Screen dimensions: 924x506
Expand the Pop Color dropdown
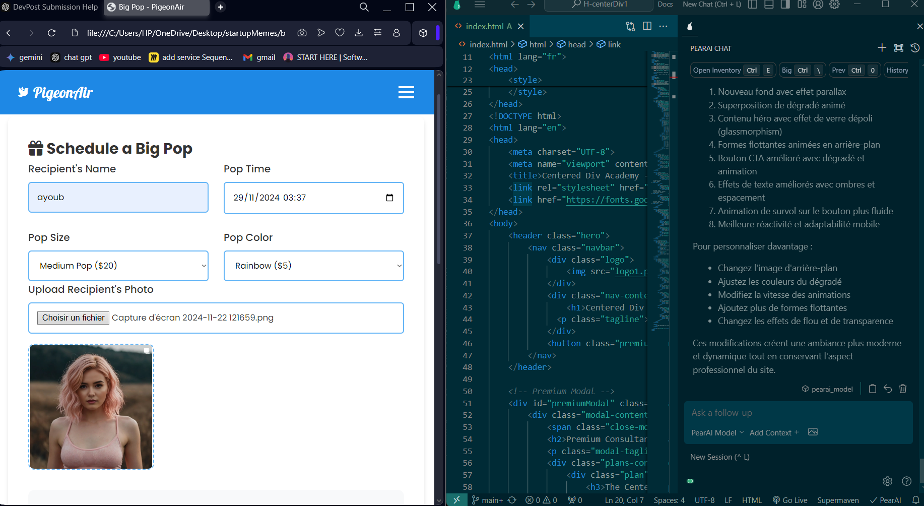pos(314,266)
